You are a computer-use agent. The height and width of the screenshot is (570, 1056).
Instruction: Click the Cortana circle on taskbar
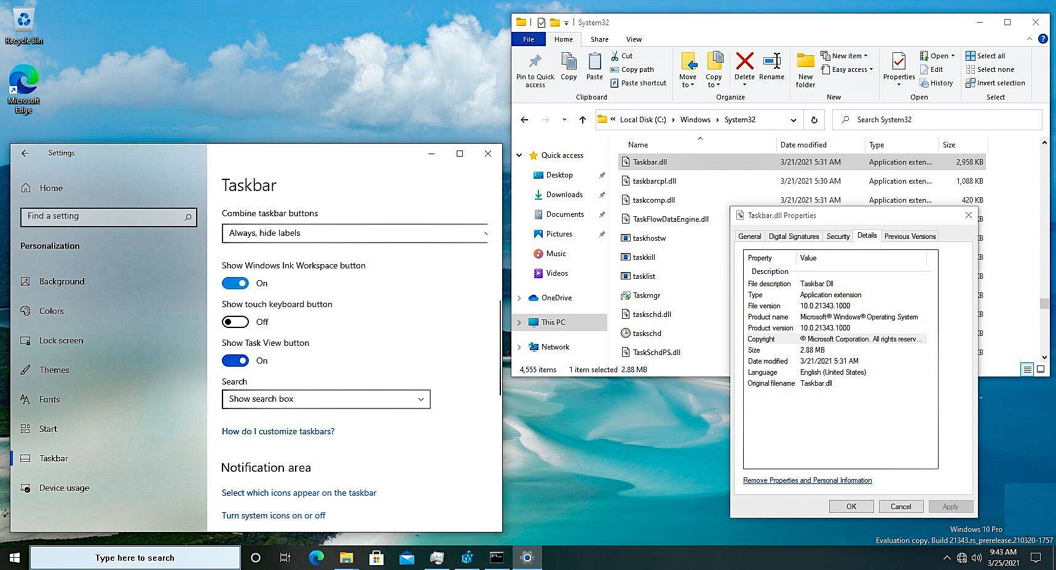[256, 558]
